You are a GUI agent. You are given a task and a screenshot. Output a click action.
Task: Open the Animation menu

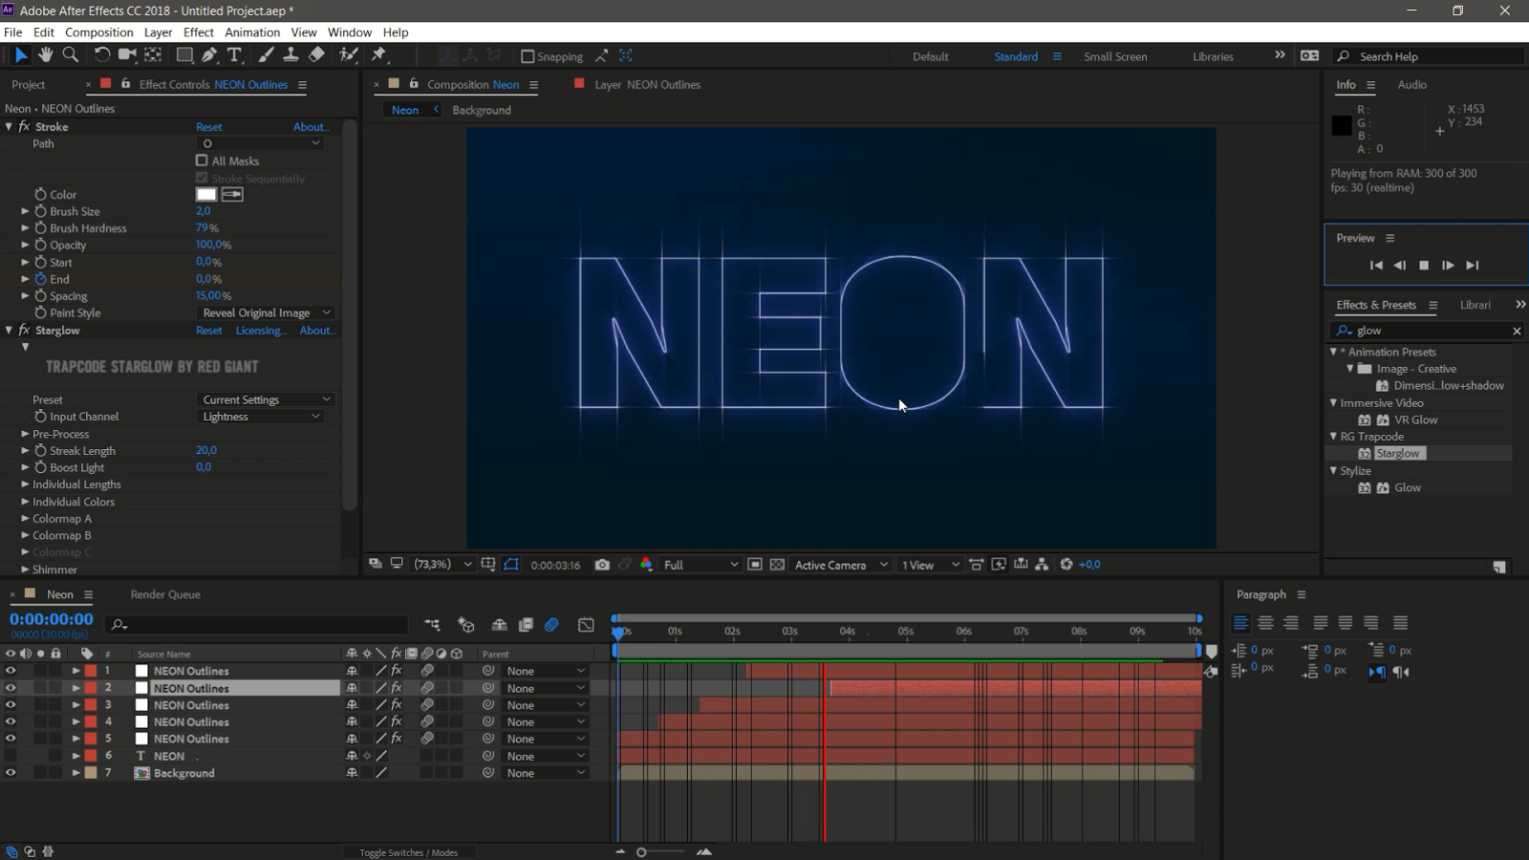[x=252, y=32]
